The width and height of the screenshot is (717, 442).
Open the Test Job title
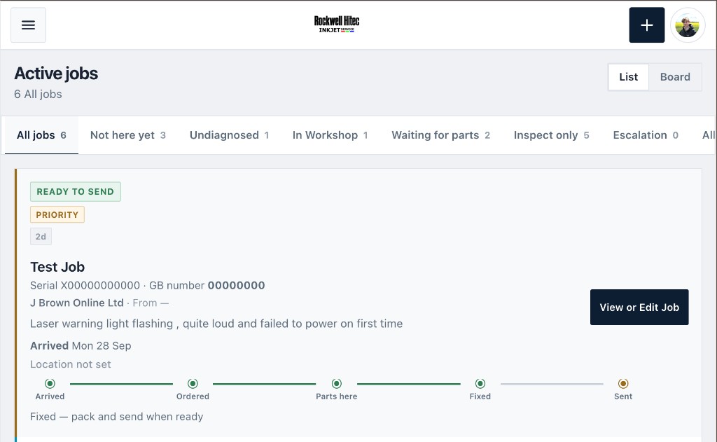[x=57, y=267]
